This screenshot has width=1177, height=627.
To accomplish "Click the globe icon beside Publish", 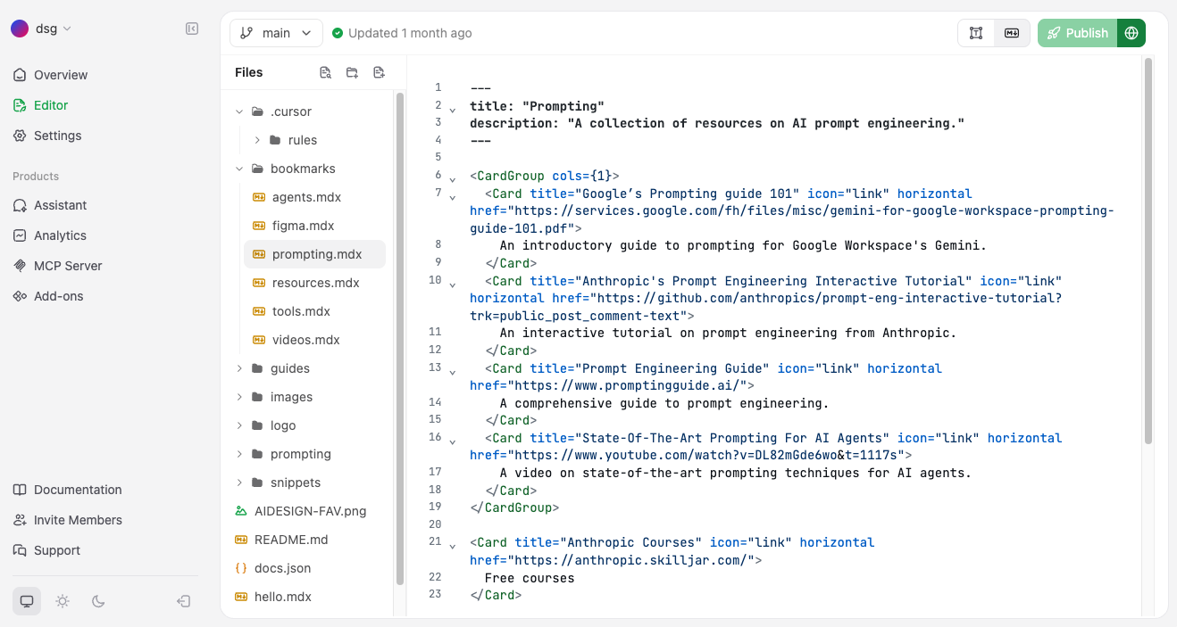I will 1131,33.
